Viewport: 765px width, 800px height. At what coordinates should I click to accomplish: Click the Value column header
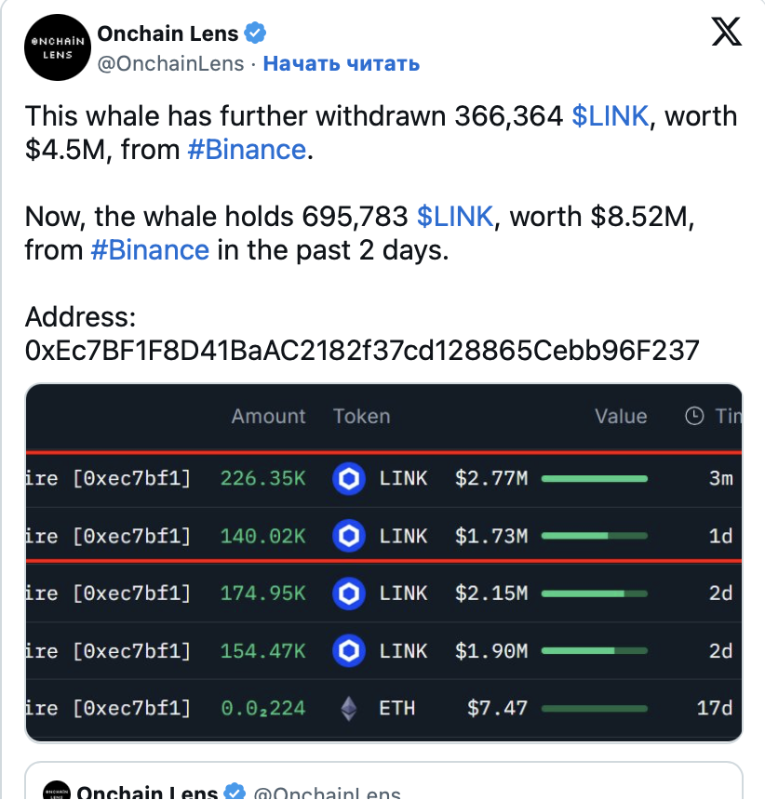(621, 417)
